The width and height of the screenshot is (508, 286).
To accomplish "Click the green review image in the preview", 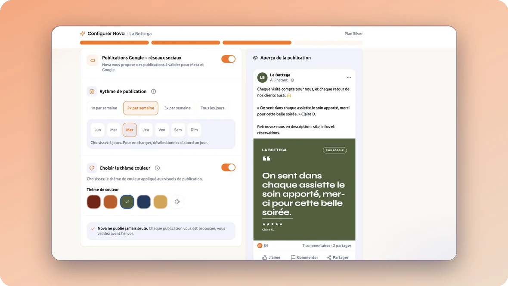I will coord(304,190).
